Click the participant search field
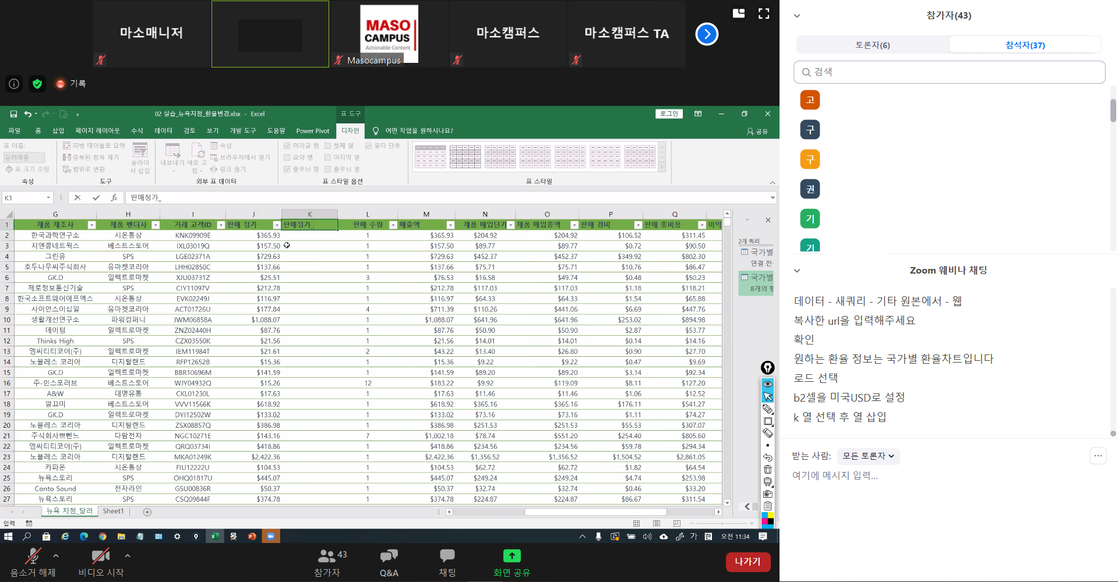Viewport: 1118px width, 582px height. (949, 72)
